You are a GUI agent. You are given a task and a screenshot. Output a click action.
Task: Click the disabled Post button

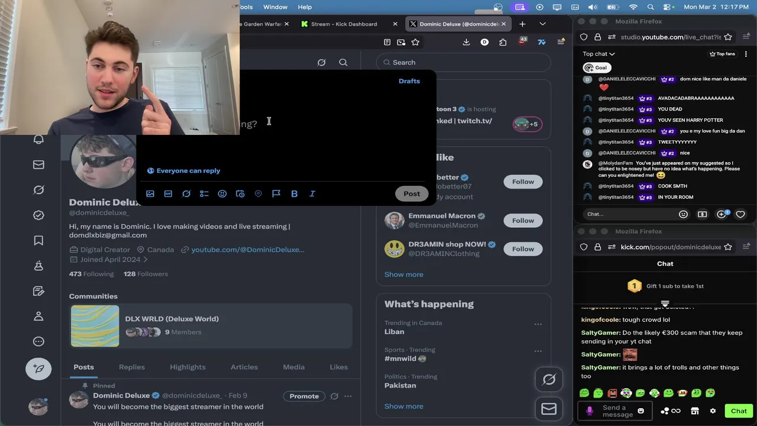(x=412, y=193)
